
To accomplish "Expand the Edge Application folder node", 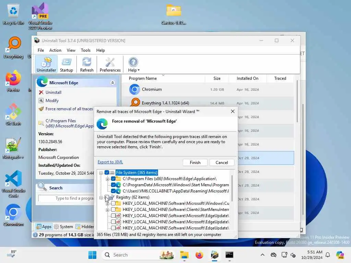I will coord(107,179).
